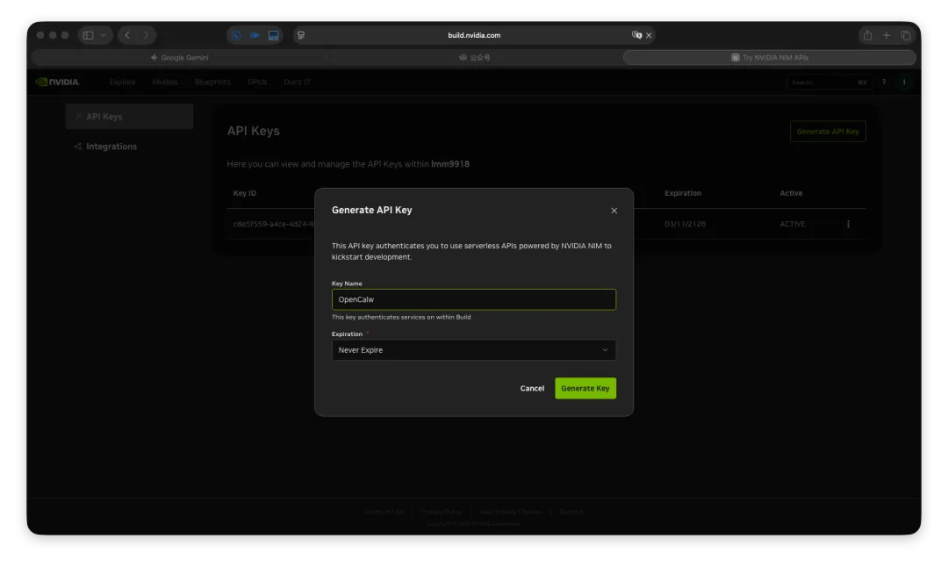
Task: Open the Models nav item
Action: coord(165,82)
